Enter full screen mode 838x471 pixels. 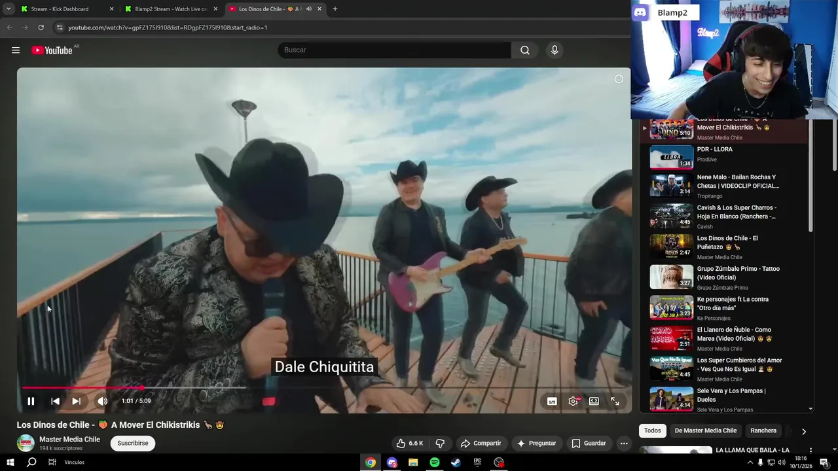[615, 401]
